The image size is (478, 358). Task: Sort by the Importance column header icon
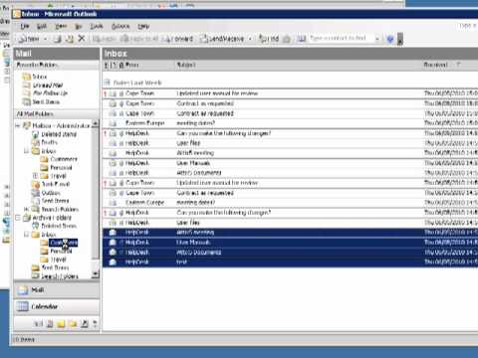pyautogui.click(x=106, y=65)
